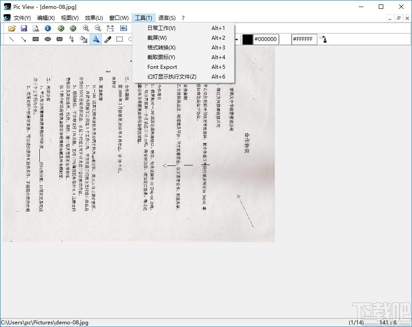
Task: Open the 编辑(X) menu
Action: (x=46, y=18)
